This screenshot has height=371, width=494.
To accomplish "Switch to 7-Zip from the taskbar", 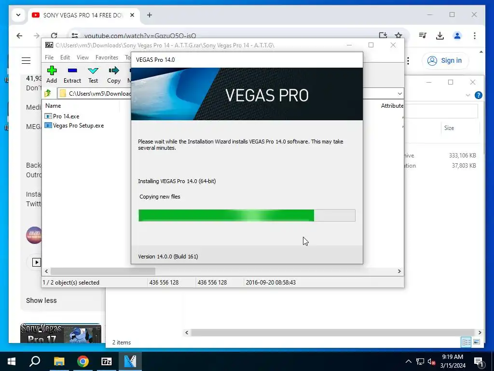I will pos(107,361).
